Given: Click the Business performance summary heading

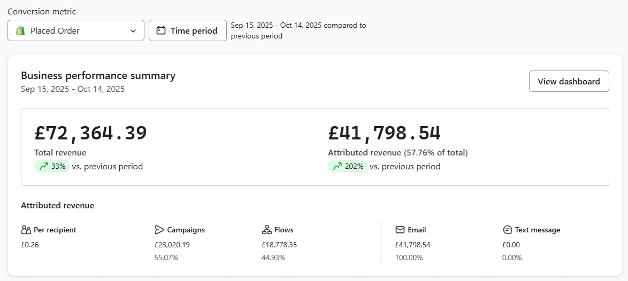Looking at the screenshot, I should pos(98,75).
